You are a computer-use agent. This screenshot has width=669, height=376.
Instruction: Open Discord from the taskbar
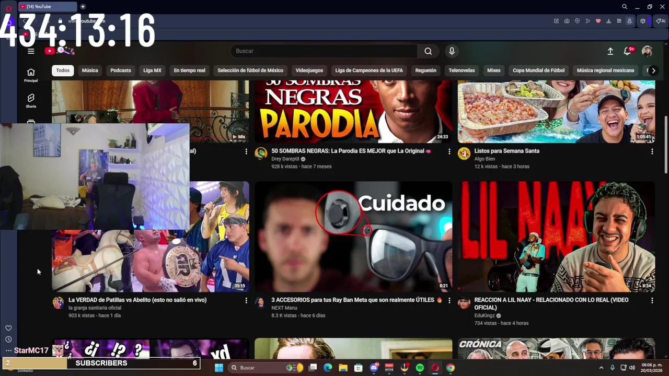[x=374, y=368]
